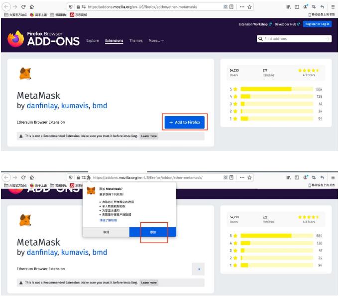Click the padlock site info icon in the upper address bar

(x=78, y=7)
